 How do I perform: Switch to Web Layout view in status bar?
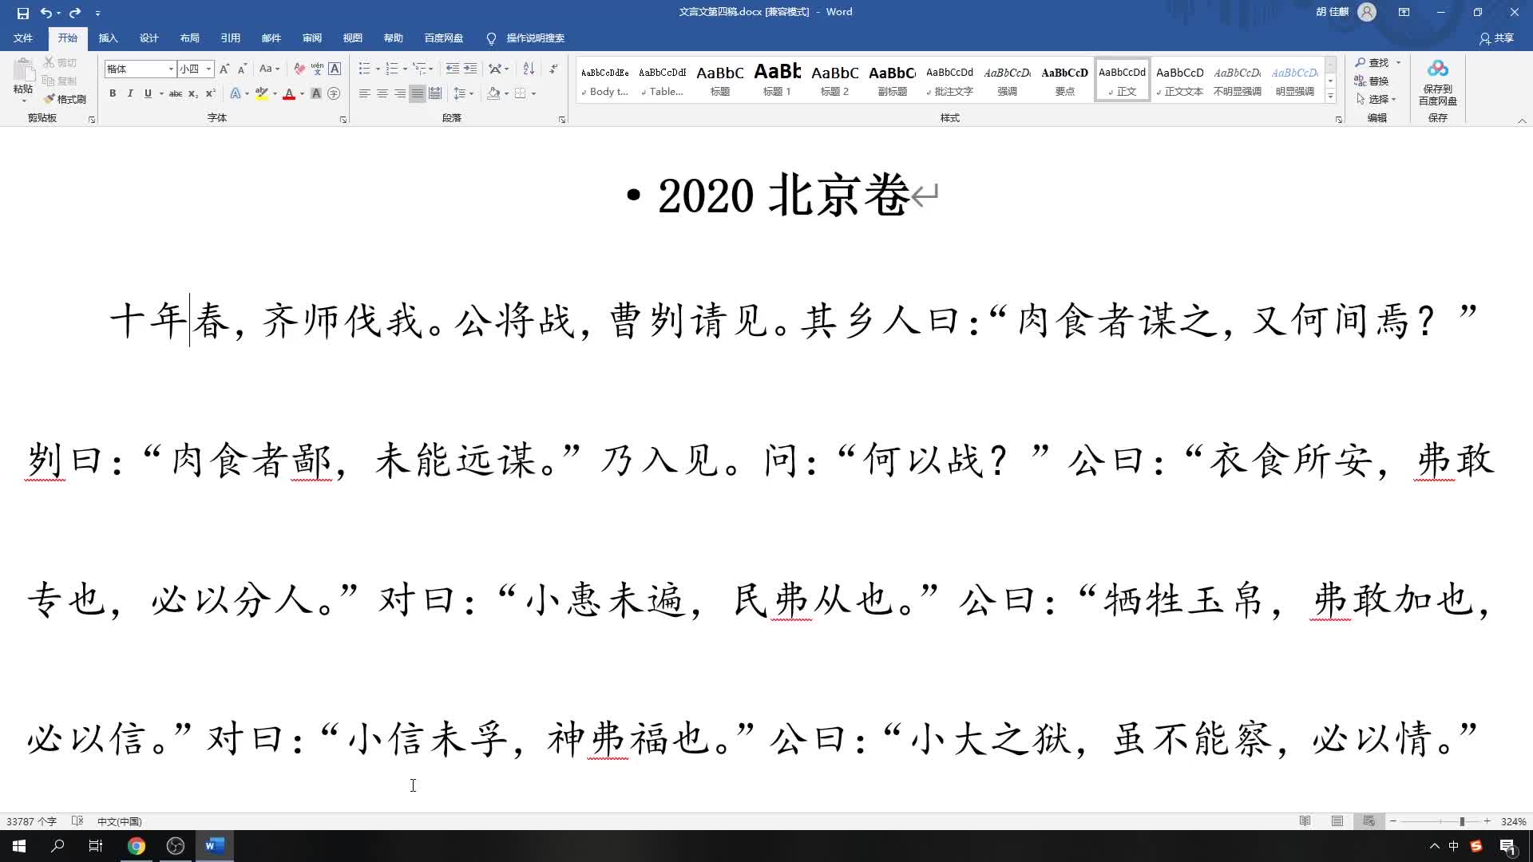click(x=1369, y=821)
